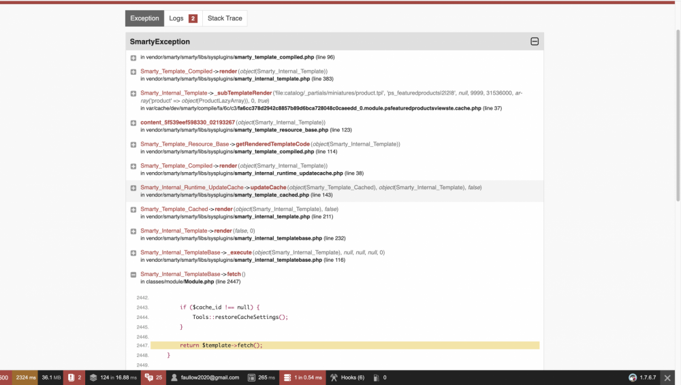Expand the getRenderedTemplateCode trace entry
This screenshot has height=385, width=681.
point(133,144)
